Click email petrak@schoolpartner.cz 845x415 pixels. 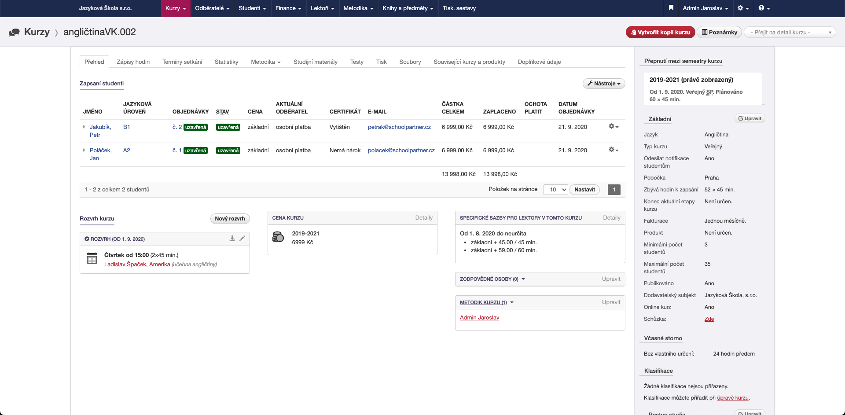[399, 127]
